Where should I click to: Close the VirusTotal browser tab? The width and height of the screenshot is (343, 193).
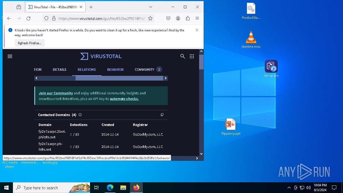(81, 7)
